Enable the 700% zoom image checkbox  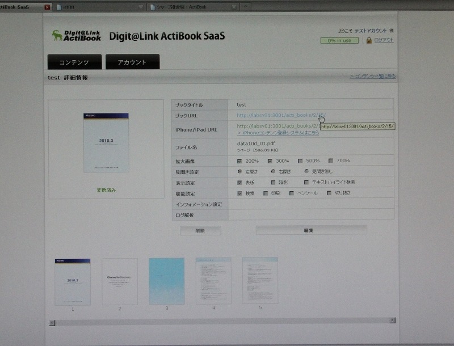(331, 161)
